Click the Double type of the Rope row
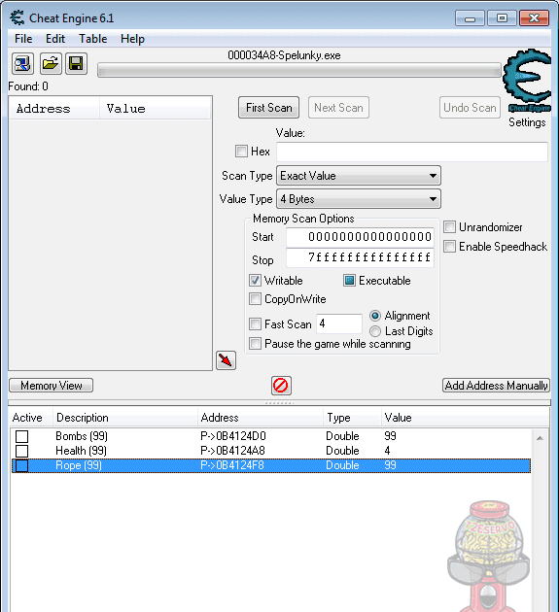559x612 pixels. [x=342, y=465]
